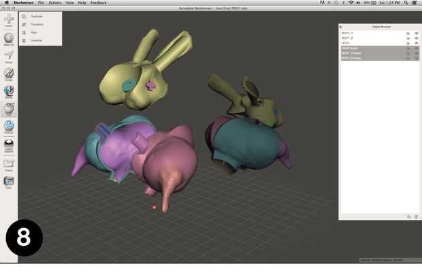Open the Apple menu
Image resolution: width=422 pixels, height=273 pixels.
tap(7, 3)
